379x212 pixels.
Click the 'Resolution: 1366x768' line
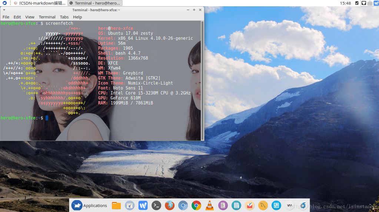click(123, 58)
